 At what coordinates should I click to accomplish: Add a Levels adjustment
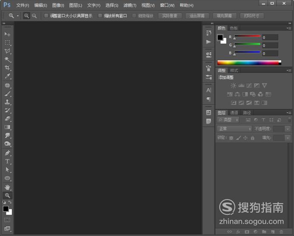[x=241, y=86]
